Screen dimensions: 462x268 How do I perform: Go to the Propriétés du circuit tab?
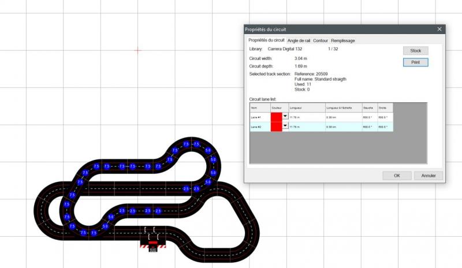pos(266,40)
